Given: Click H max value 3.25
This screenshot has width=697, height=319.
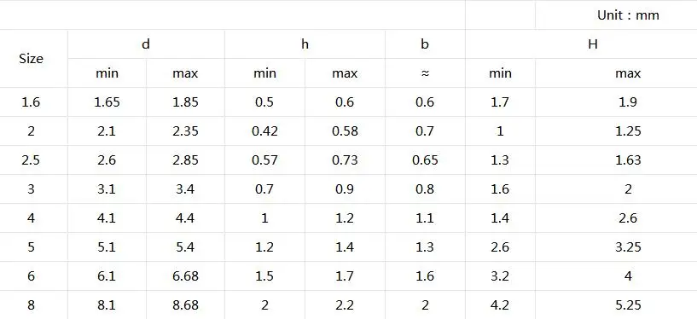Looking at the screenshot, I should pos(628,247).
